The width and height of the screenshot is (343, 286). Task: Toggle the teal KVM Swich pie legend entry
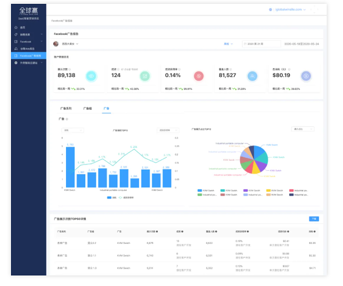pos(229,190)
